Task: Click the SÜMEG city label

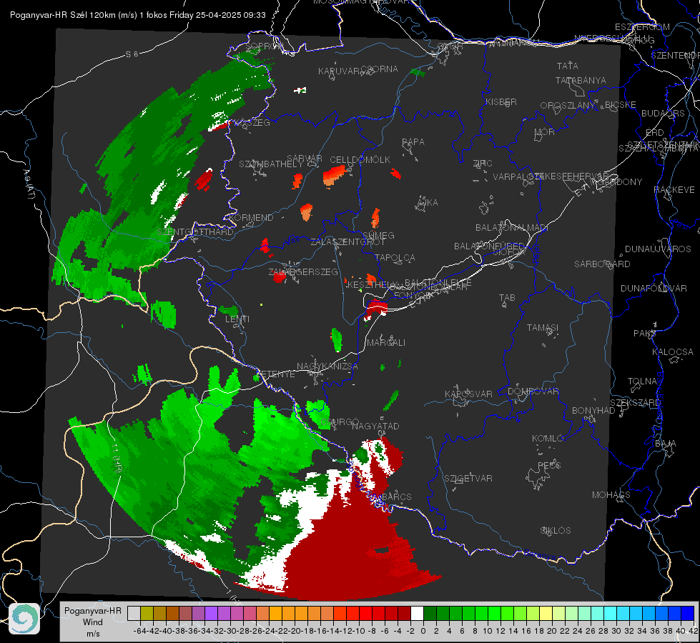Action: (x=378, y=235)
